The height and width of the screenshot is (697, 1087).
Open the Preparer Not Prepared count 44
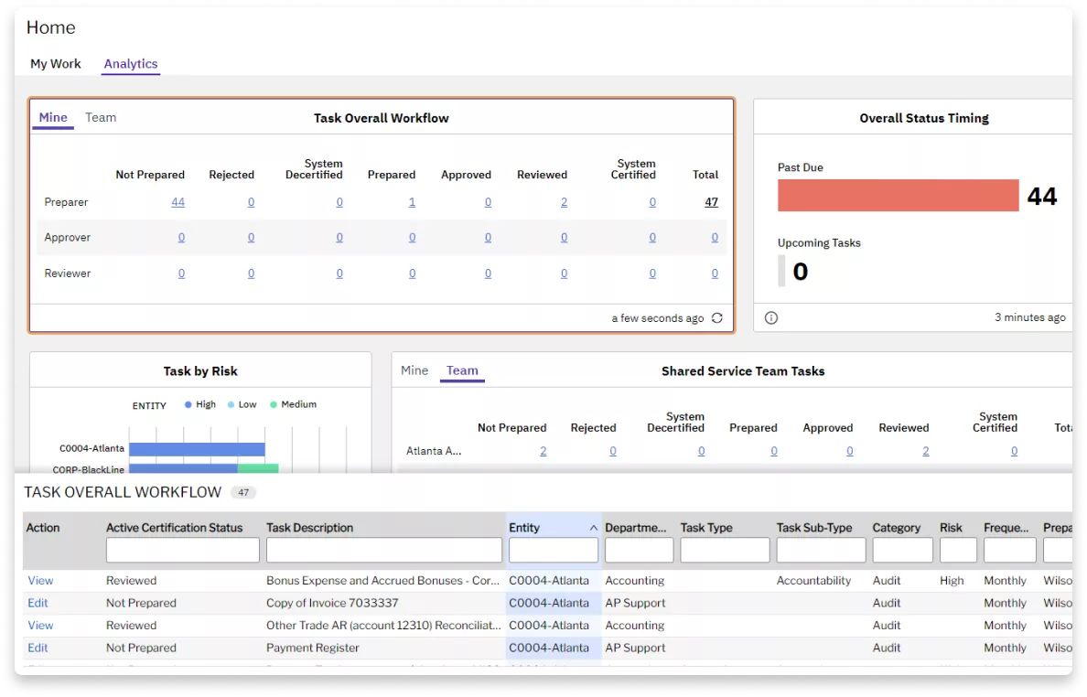click(x=178, y=202)
